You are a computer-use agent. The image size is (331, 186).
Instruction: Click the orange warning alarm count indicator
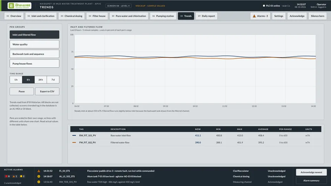click(15, 176)
